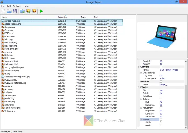Collapse the Rename section
This screenshot has height=133, width=188.
138,81
